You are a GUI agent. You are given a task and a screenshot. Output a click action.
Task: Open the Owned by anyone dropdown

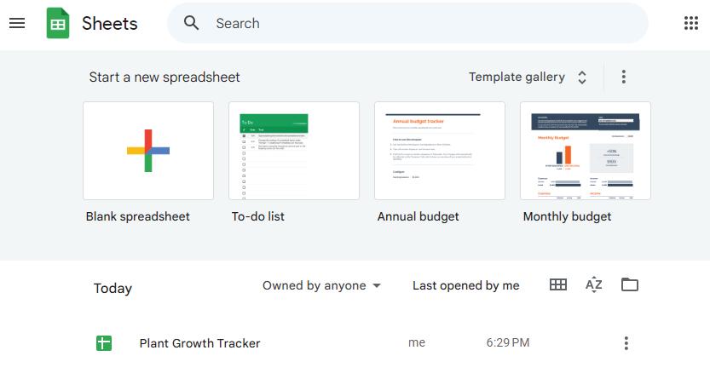tap(321, 286)
